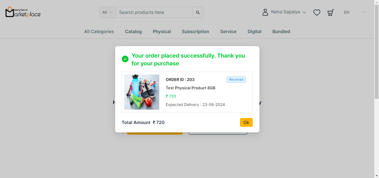Expand the All search category dropdown
Screen dimensions: 379x178
pos(107,12)
